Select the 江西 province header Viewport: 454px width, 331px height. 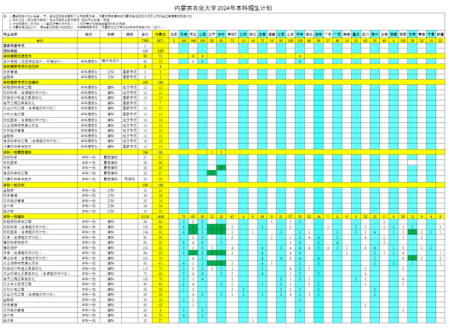(x=281, y=34)
